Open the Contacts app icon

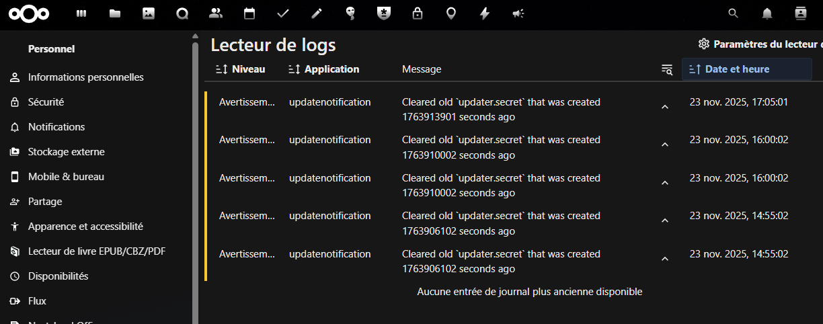(216, 13)
